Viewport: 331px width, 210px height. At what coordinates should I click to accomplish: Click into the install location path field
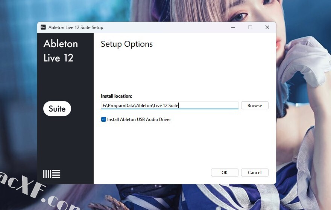pyautogui.click(x=170, y=106)
